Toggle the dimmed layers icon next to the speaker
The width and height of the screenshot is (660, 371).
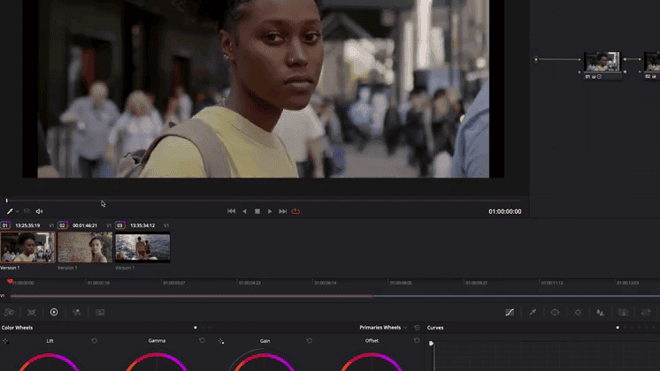(x=27, y=211)
